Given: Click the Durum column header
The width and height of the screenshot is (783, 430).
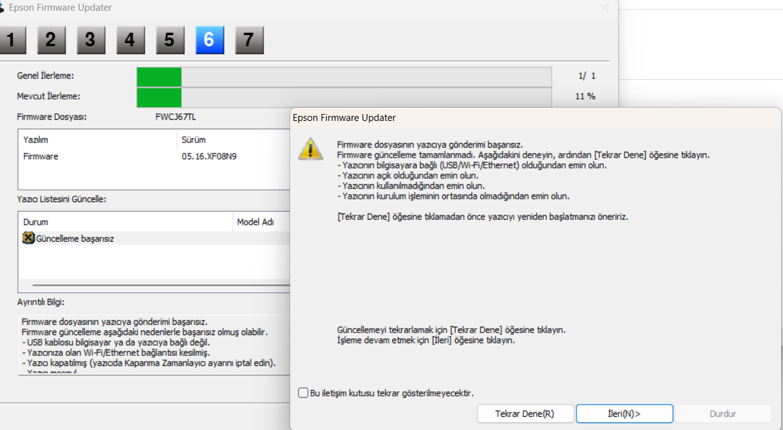Looking at the screenshot, I should [126, 222].
